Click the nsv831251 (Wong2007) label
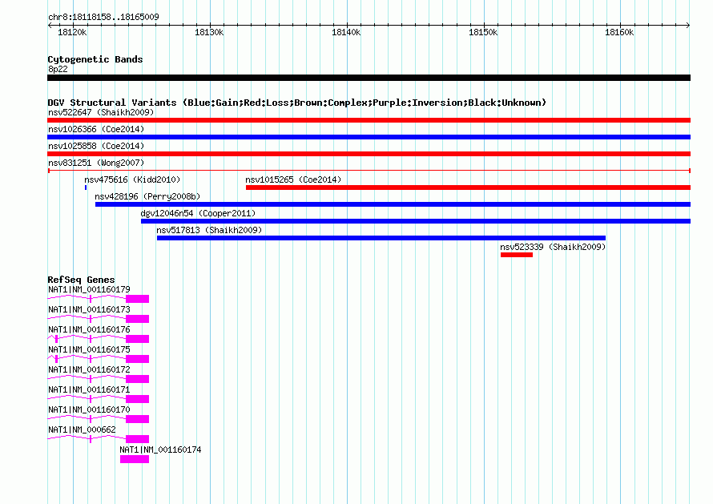Screen dimensions: 713x504 (x=96, y=163)
